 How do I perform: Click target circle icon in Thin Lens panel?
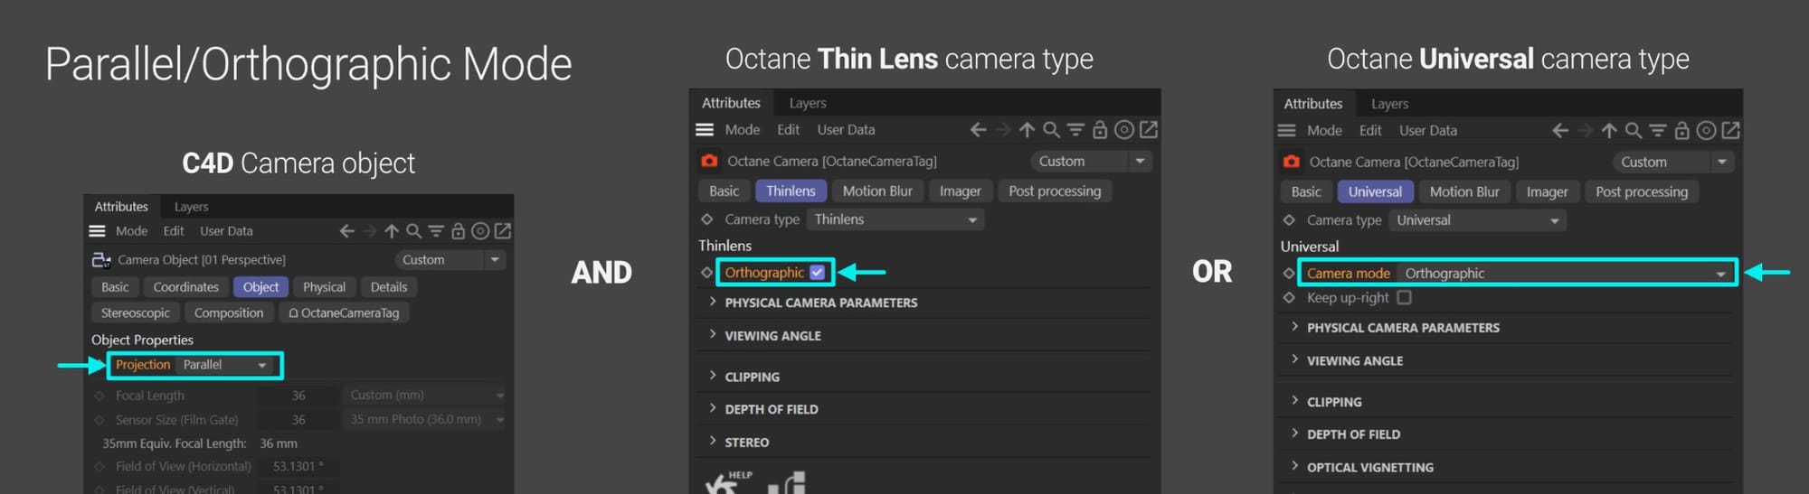(1123, 130)
